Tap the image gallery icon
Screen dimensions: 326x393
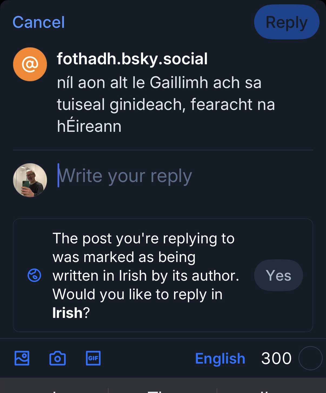click(x=22, y=358)
